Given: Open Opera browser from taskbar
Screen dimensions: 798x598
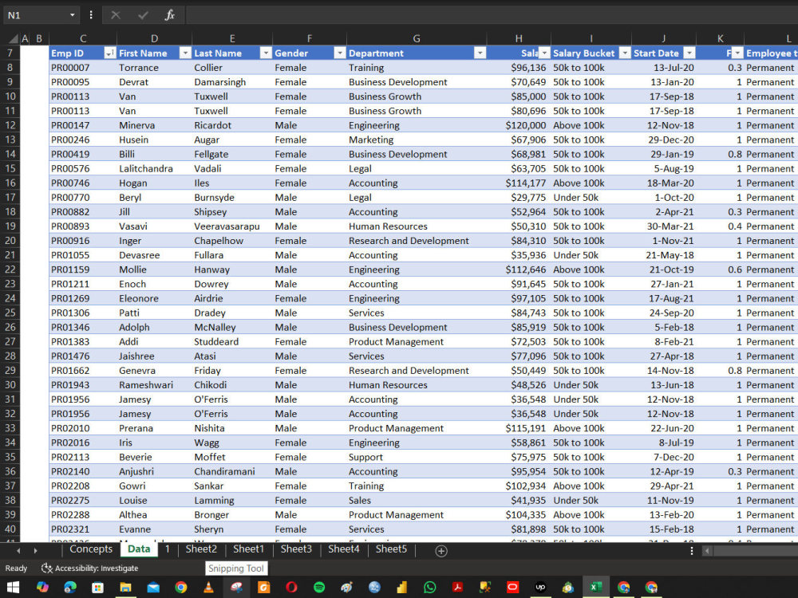Looking at the screenshot, I should point(291,588).
